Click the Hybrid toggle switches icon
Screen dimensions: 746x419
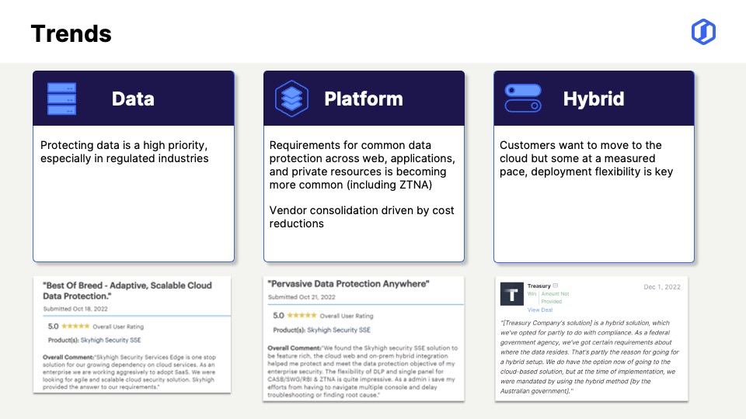[522, 99]
